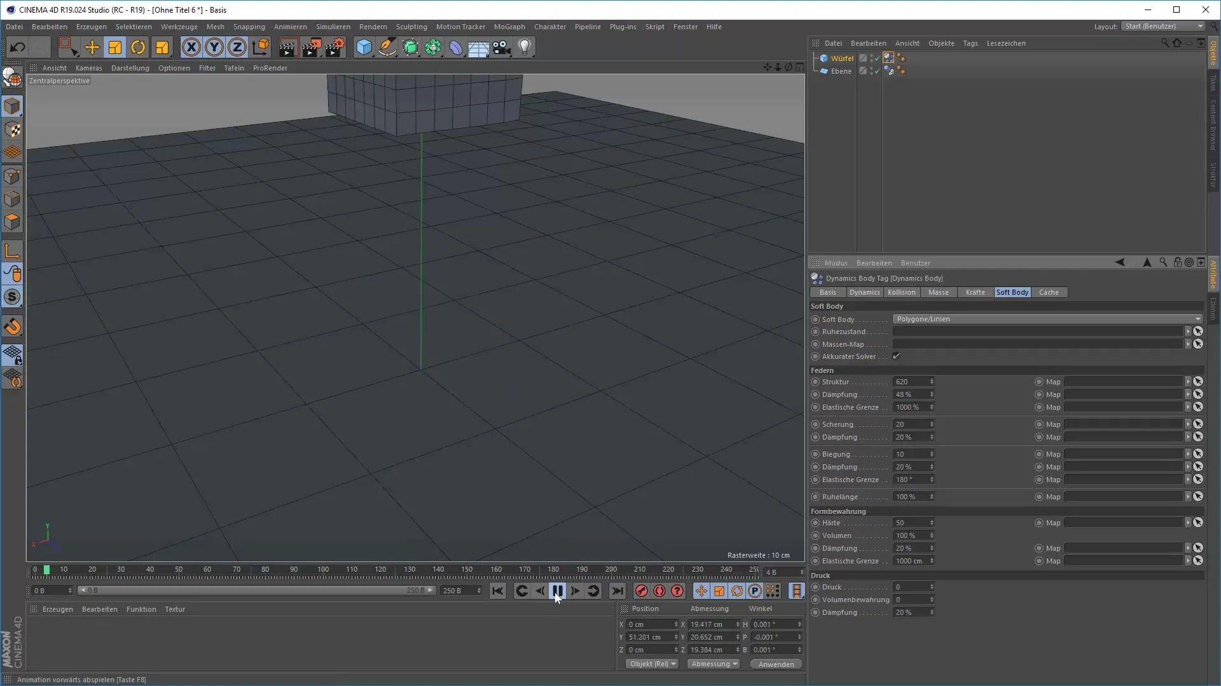This screenshot has height=686, width=1221.
Task: Open viewport Kameras menu
Action: tap(88, 68)
